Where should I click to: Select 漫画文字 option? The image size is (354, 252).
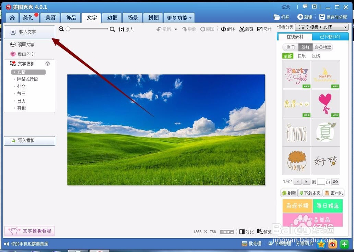pyautogui.click(x=22, y=45)
